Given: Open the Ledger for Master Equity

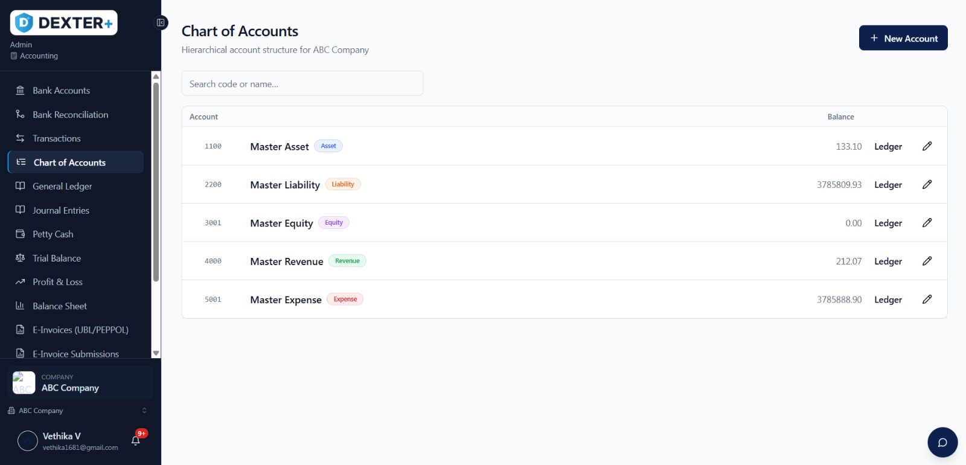Looking at the screenshot, I should click(x=888, y=223).
